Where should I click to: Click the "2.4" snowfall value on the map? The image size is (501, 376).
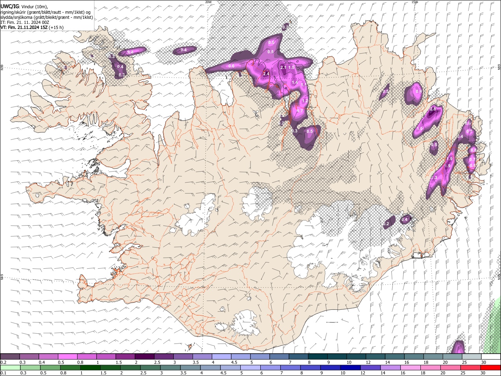[267, 74]
